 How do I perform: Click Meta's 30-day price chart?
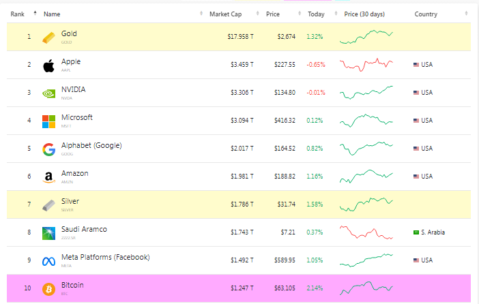click(366, 260)
